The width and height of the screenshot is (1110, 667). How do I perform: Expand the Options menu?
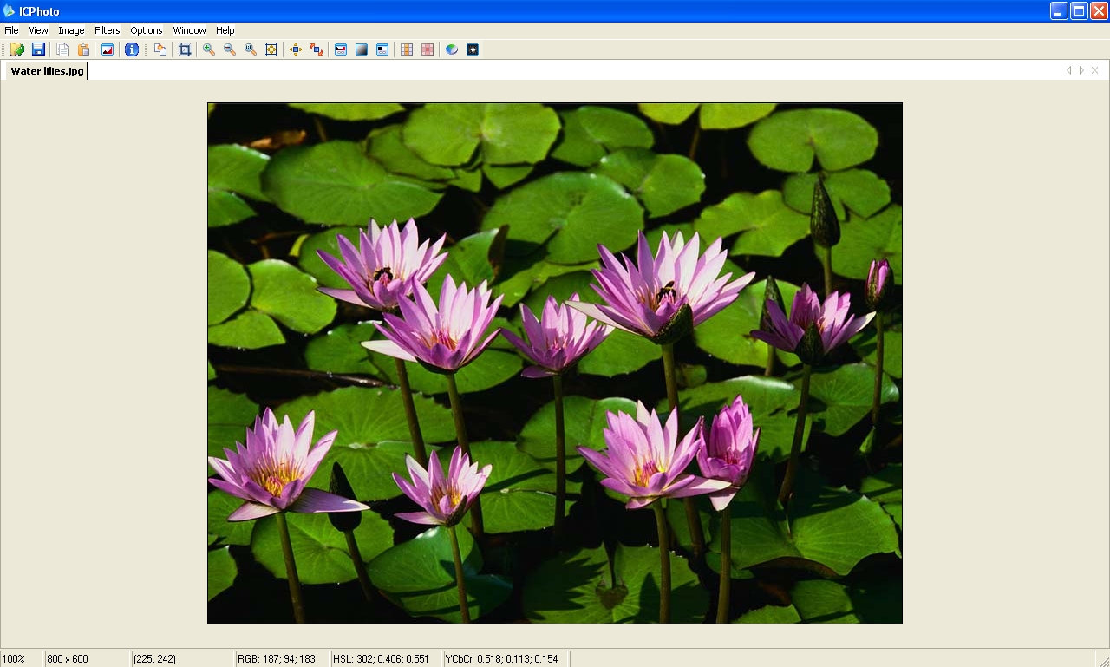pyautogui.click(x=147, y=30)
